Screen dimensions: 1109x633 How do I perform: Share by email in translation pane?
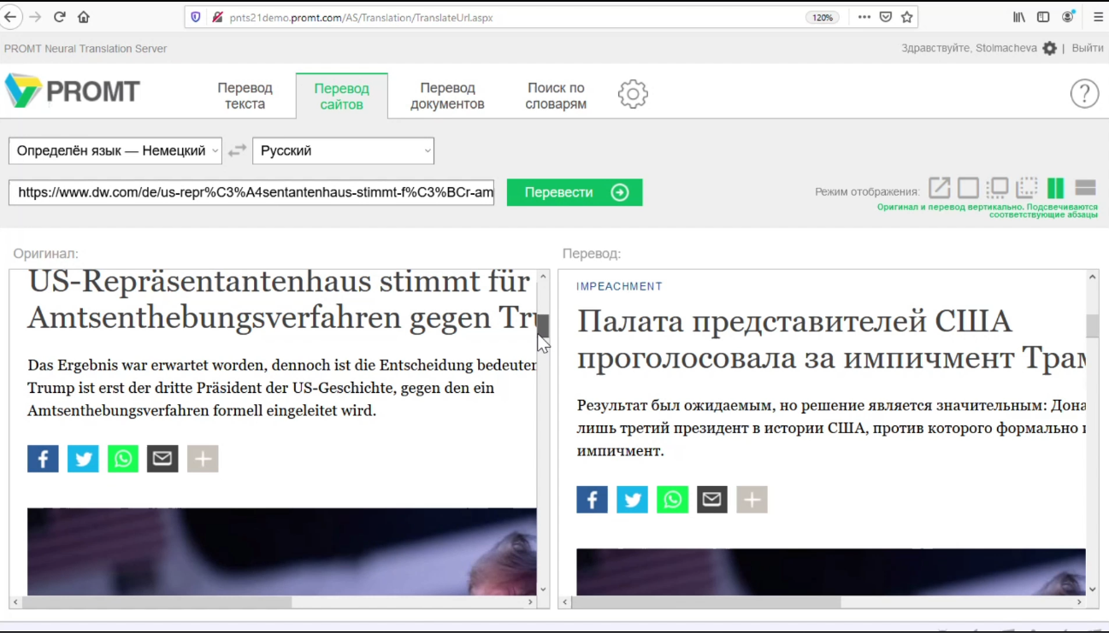coord(711,500)
